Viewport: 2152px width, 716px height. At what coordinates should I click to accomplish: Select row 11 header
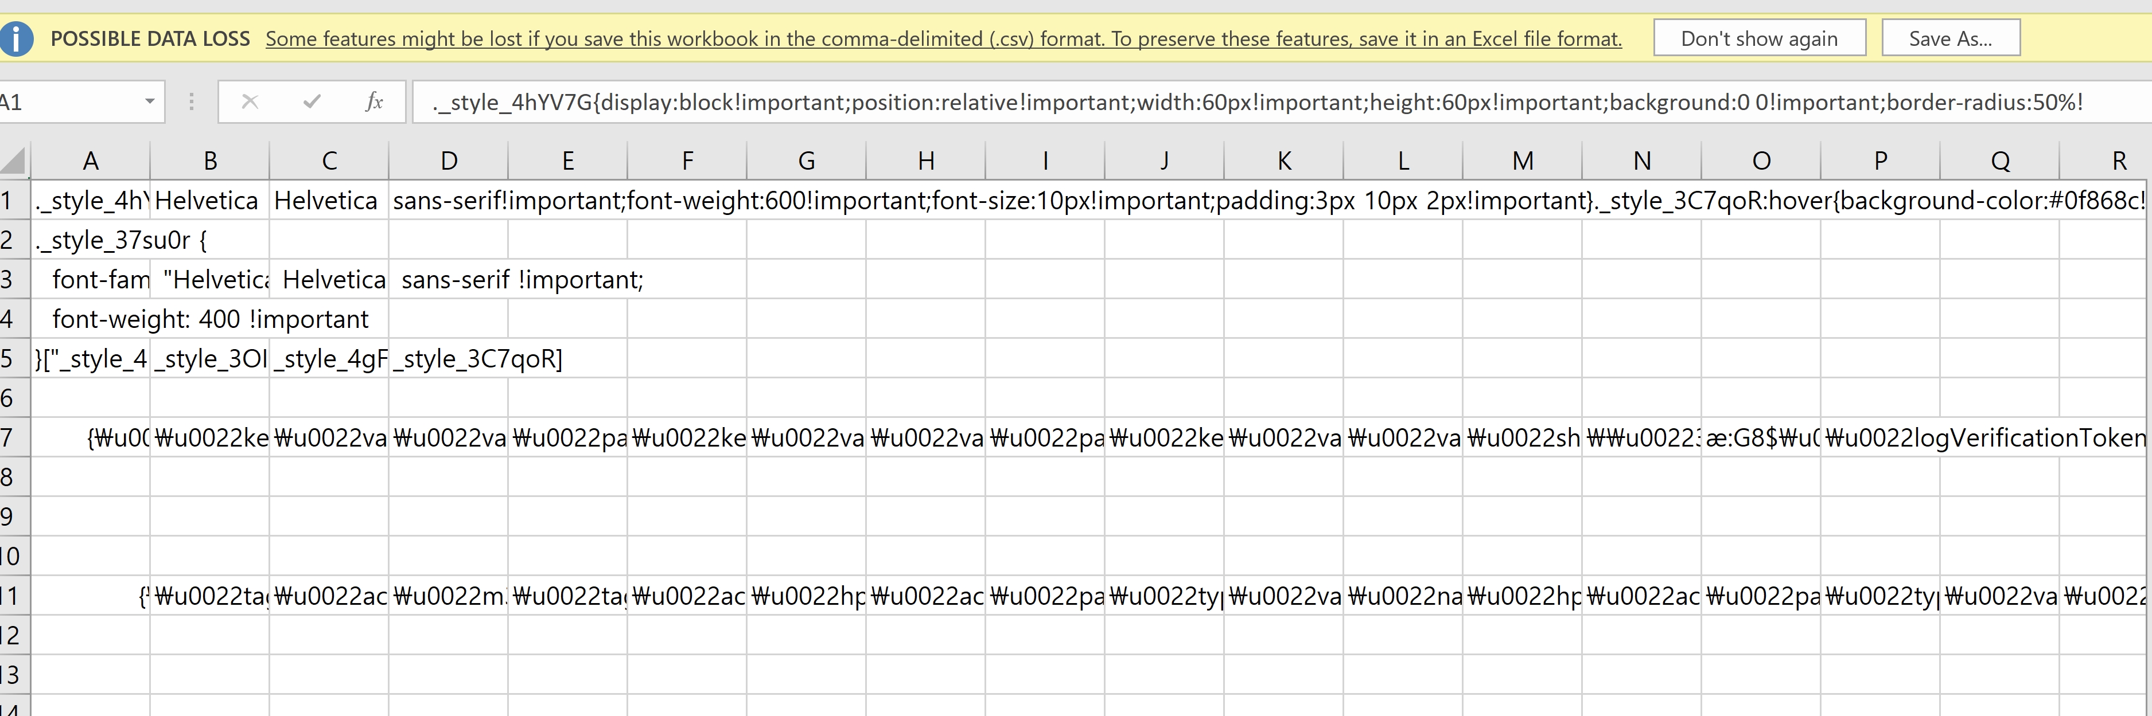coord(14,596)
